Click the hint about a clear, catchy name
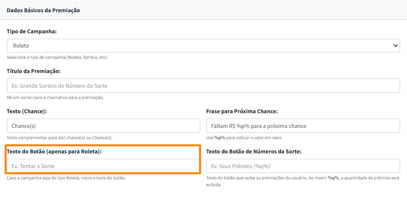 point(55,98)
